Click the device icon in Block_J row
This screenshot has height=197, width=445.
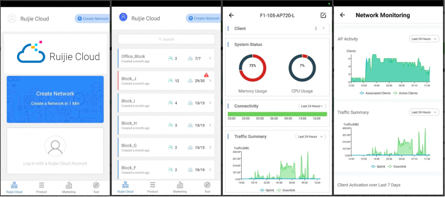190,81
